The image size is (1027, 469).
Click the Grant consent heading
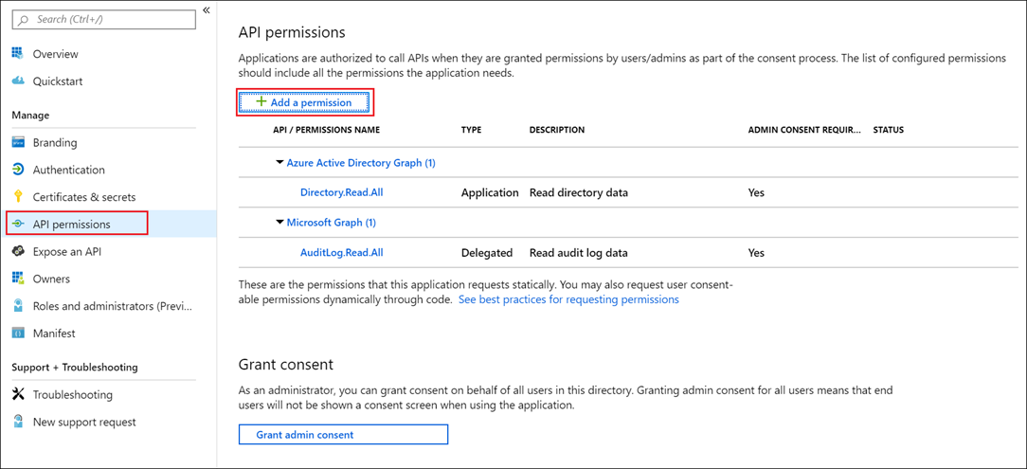286,364
